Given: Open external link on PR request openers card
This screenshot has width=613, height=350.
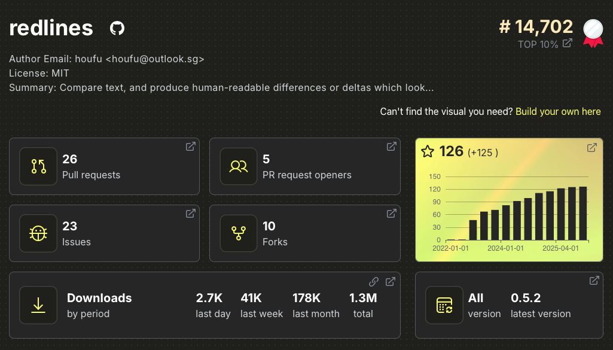Looking at the screenshot, I should pos(391,147).
